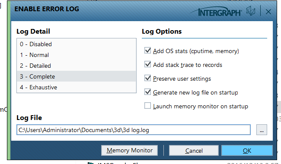Select log detail 4 - Exhaustive

(x=77, y=87)
